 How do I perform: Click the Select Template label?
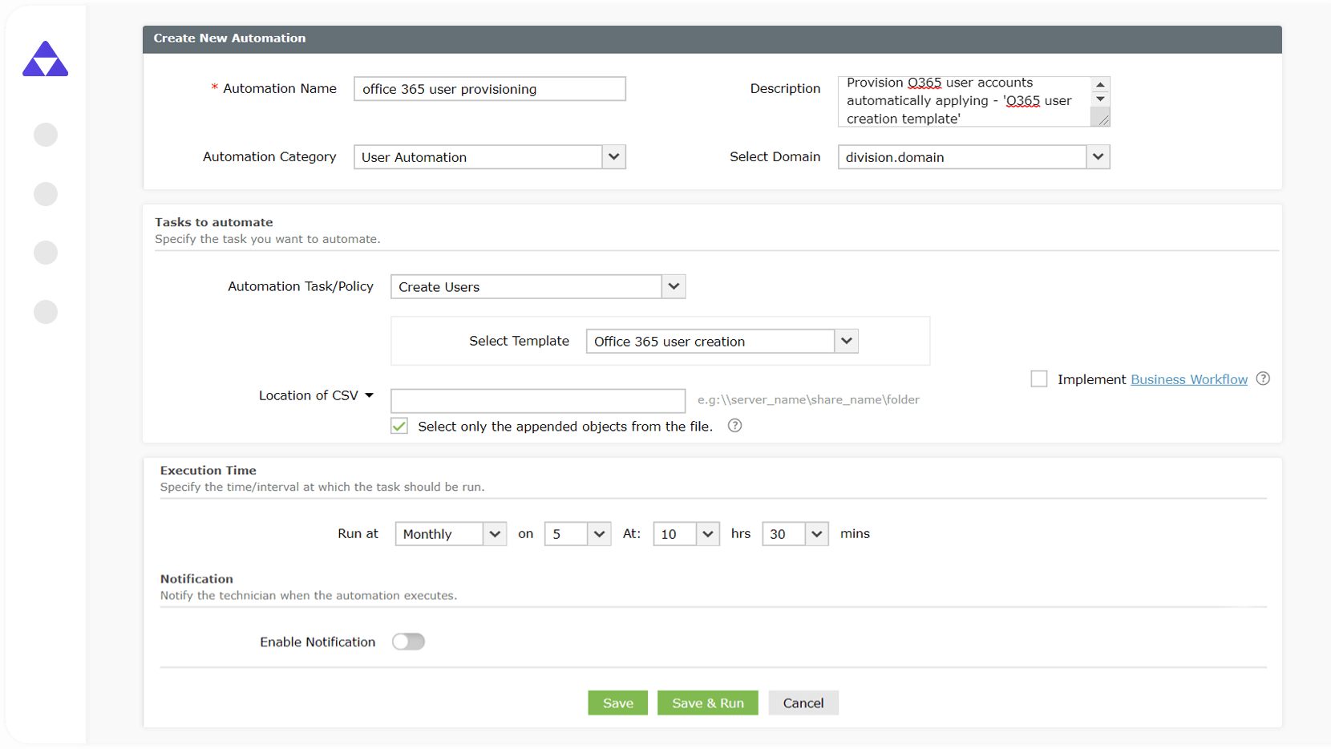tap(519, 341)
